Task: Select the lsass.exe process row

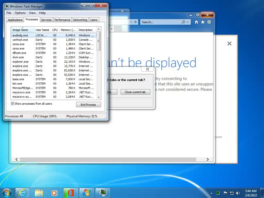Action: (54, 79)
